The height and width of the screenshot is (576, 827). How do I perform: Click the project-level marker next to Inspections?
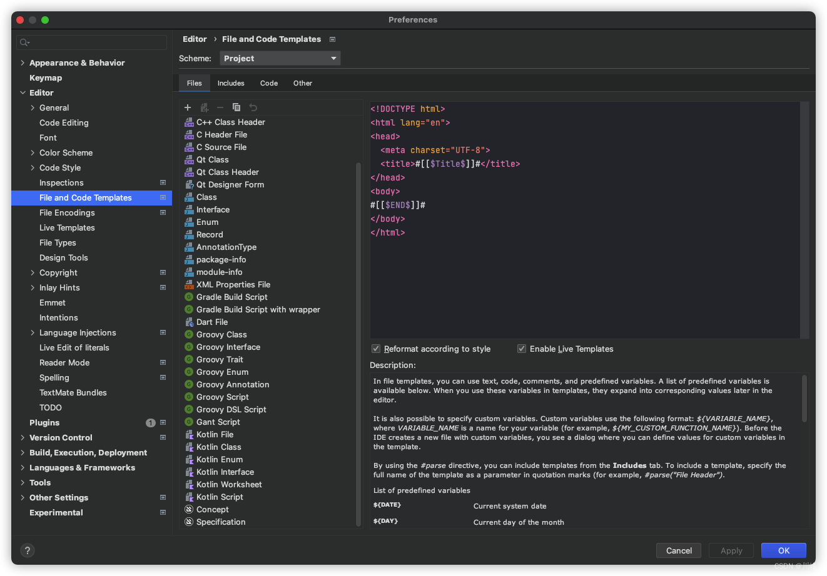[x=163, y=183]
